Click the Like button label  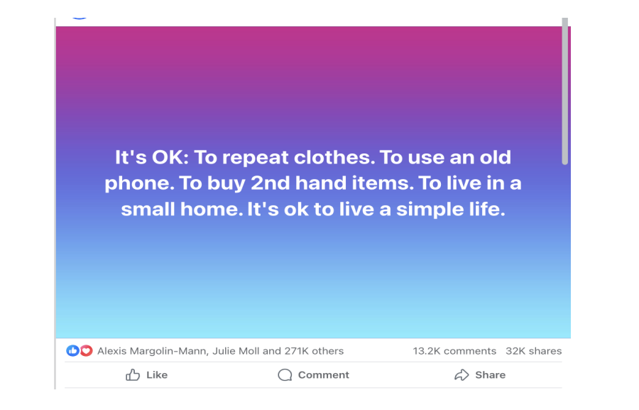point(156,375)
